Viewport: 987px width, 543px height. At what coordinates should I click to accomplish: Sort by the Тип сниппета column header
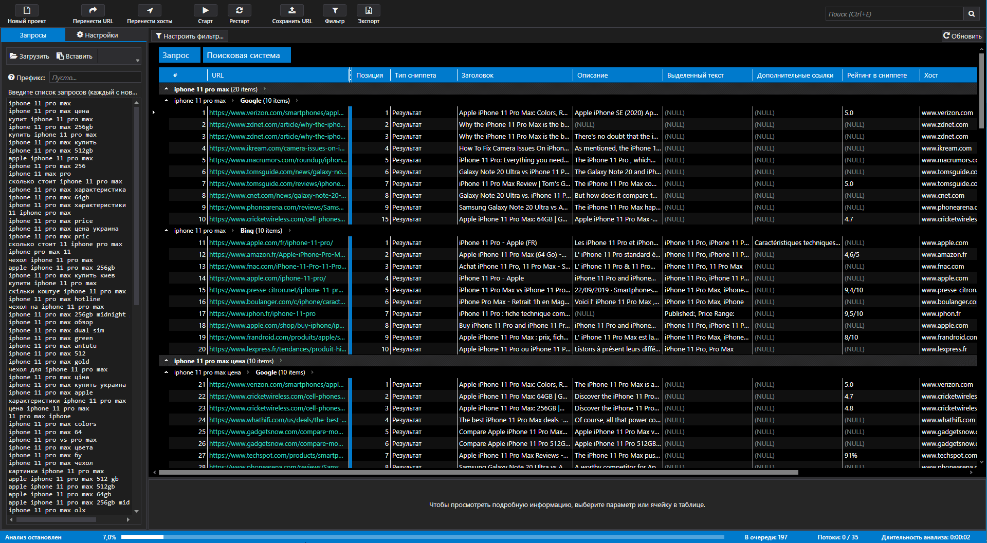coord(424,75)
